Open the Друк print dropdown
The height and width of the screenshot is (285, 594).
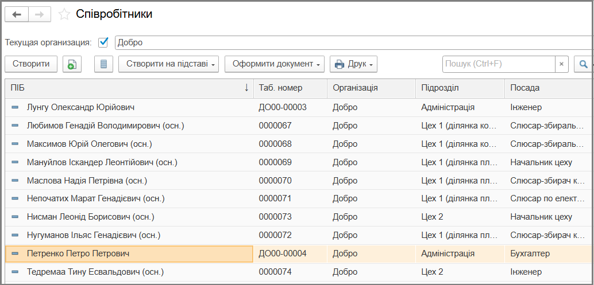pyautogui.click(x=353, y=64)
